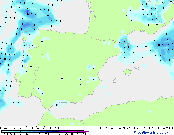The height and width of the screenshot is (135, 174).
Task: Select the 45–50 mm legend color box
Action: pos(81,131)
